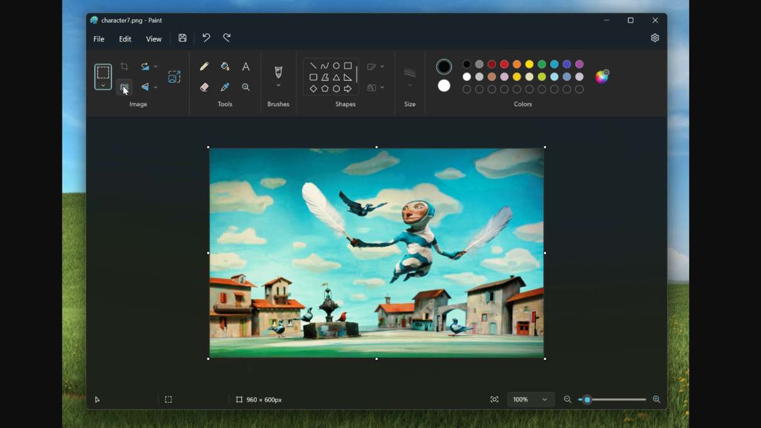Pick the Eraser tool
Screen dimensions: 761x428
[204, 87]
